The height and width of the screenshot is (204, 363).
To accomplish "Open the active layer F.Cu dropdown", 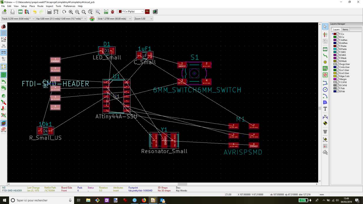I will coord(131,12).
